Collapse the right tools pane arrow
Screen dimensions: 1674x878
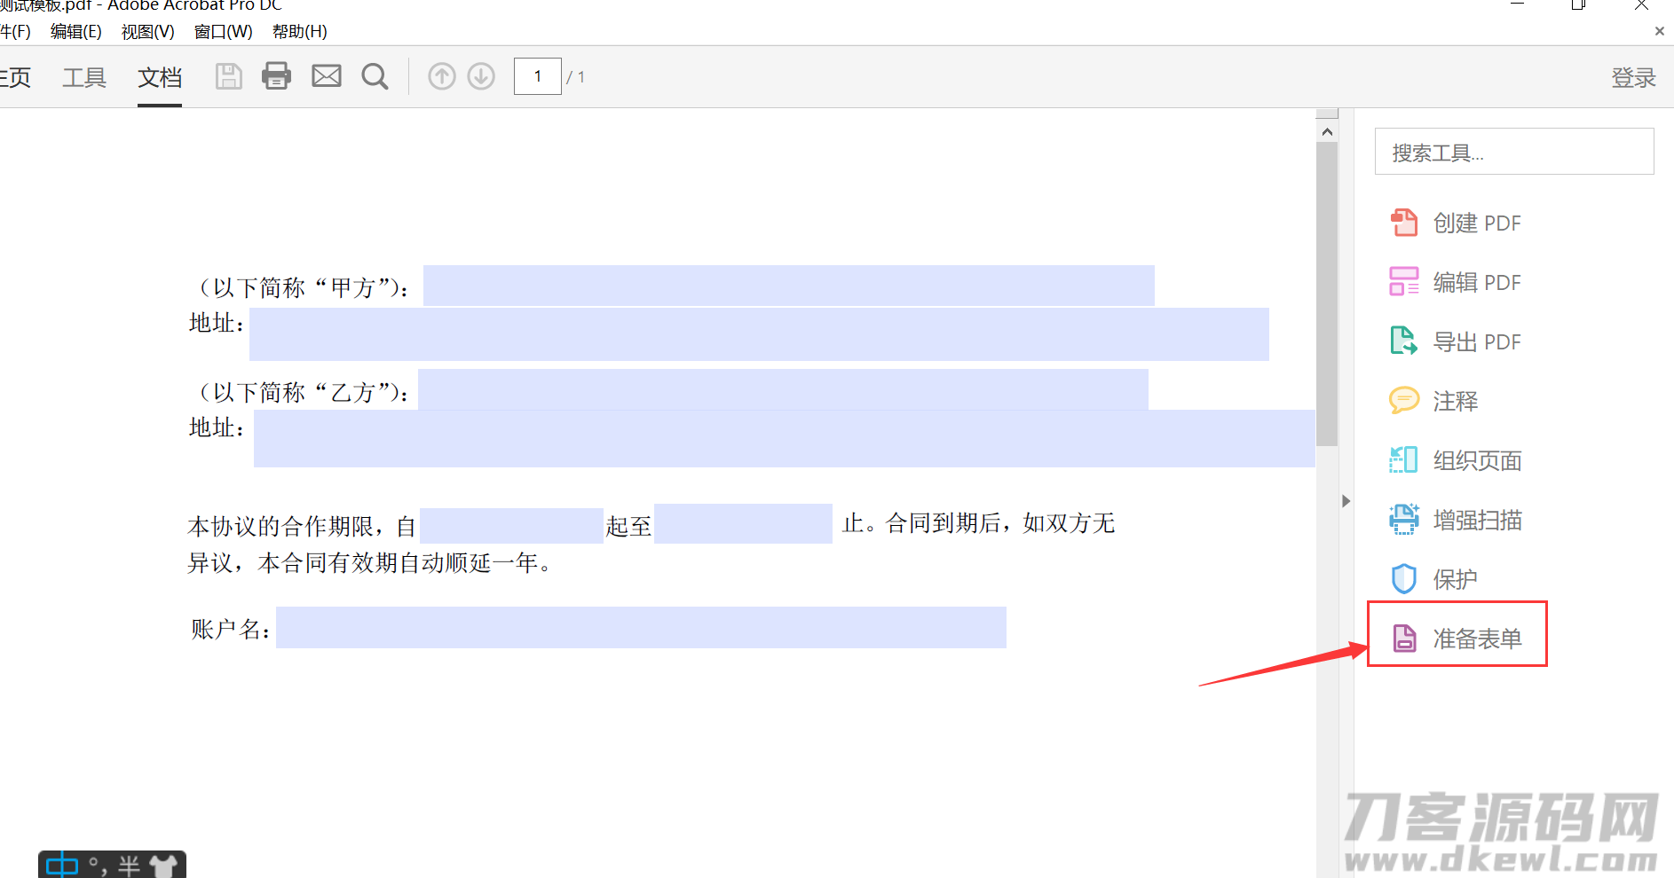[x=1346, y=501]
